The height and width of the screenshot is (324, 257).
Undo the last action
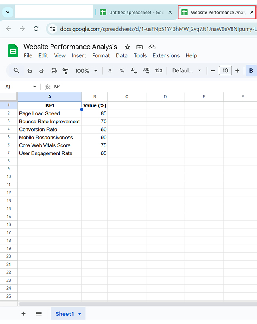[29, 71]
